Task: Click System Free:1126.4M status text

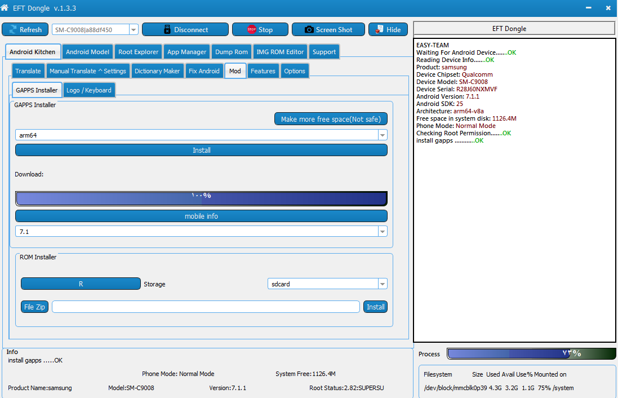Action: coord(305,374)
